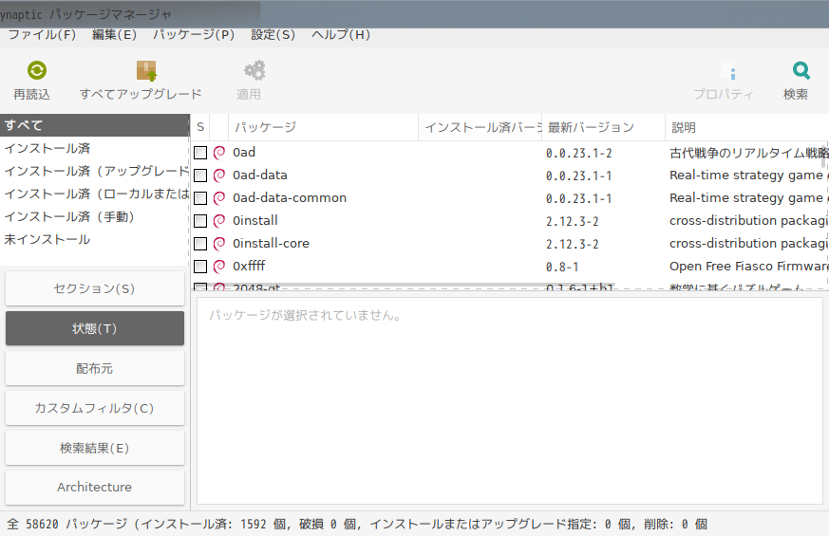Select the 0install package name
The image size is (829, 536).
[254, 221]
